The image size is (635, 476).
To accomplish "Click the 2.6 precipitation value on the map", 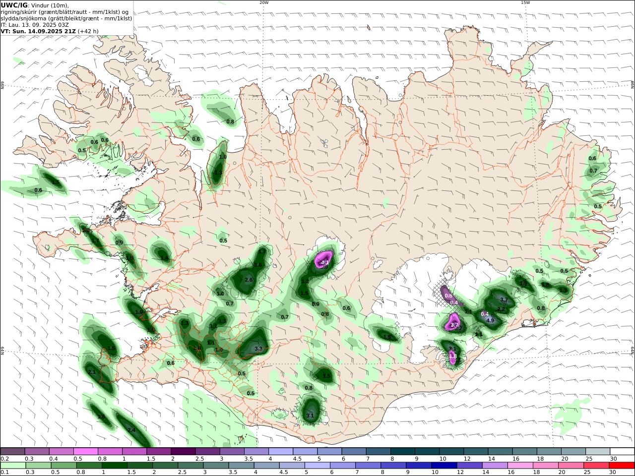I will click(x=249, y=280).
